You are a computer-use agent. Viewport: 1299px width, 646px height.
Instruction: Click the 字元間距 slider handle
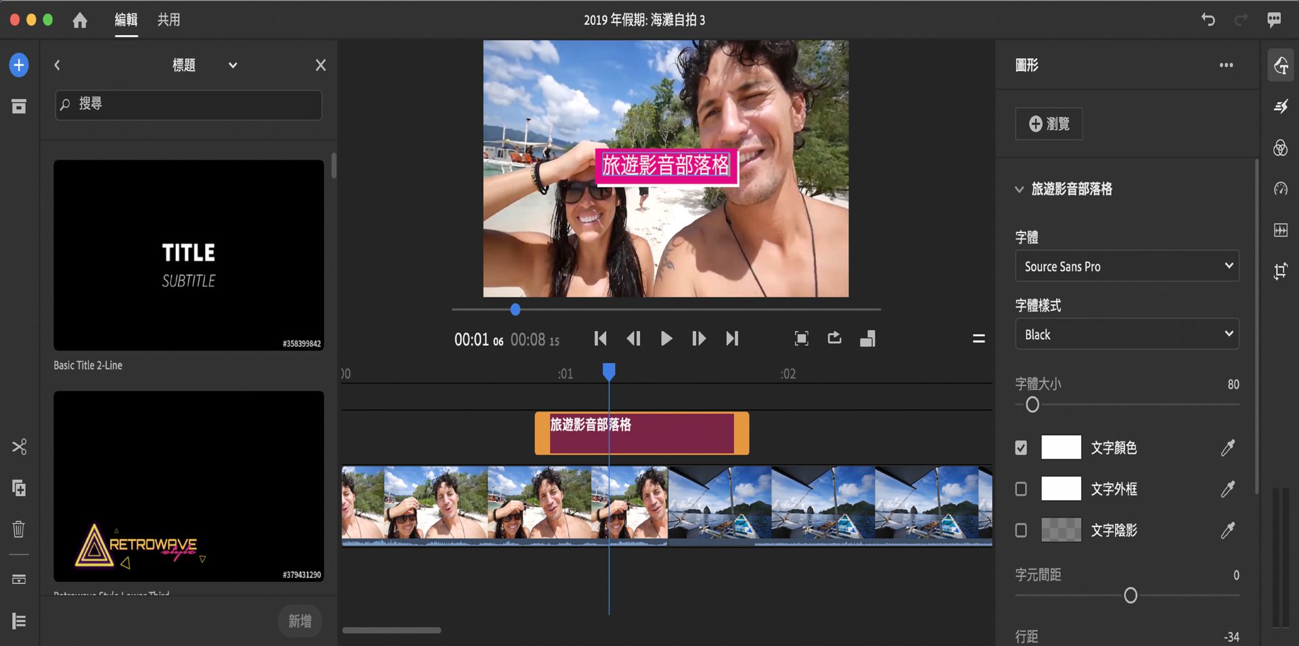(x=1131, y=595)
